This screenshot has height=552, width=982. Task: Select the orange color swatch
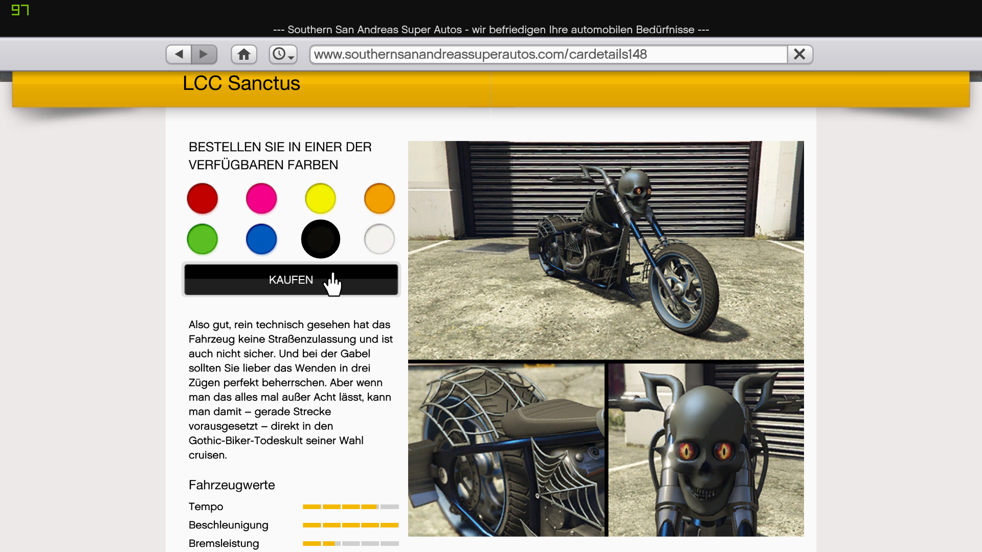click(x=380, y=198)
